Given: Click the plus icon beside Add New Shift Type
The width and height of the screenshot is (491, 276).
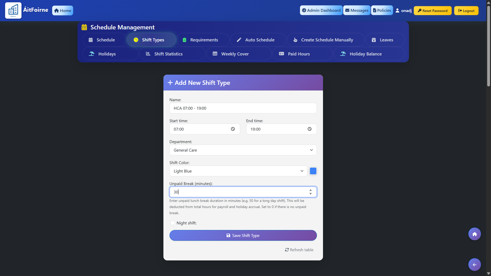Looking at the screenshot, I should 170,83.
